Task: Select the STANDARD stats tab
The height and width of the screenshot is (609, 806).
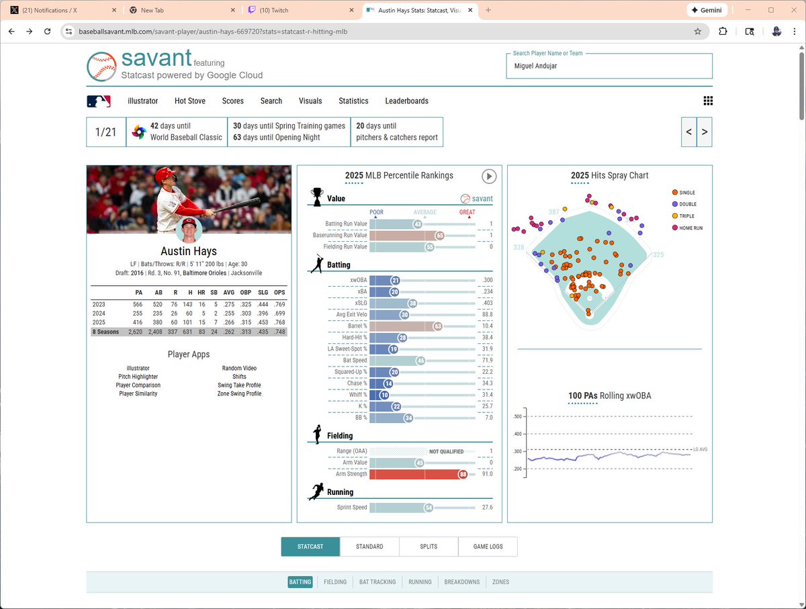Action: click(x=369, y=547)
